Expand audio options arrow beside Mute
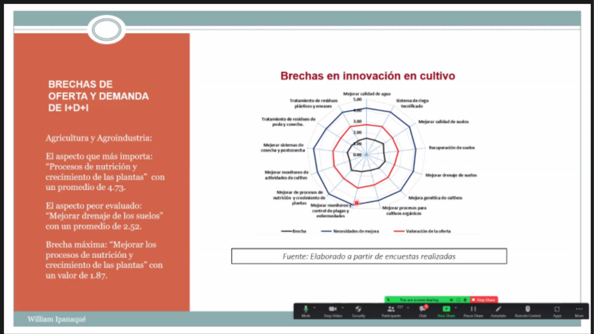The width and height of the screenshot is (594, 334). [314, 308]
